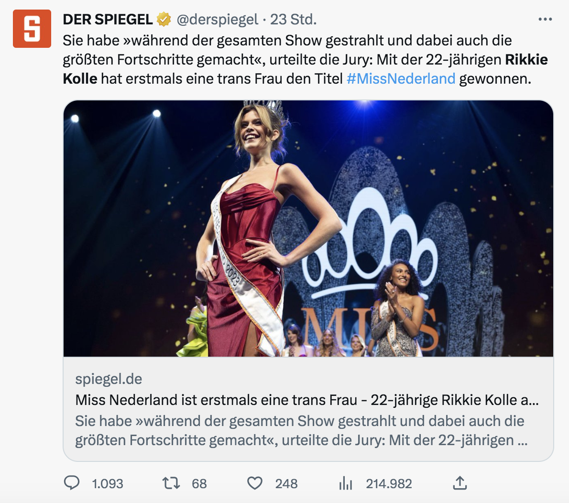Click the spiegel.de domain label
This screenshot has height=503, width=569.
pyautogui.click(x=109, y=379)
